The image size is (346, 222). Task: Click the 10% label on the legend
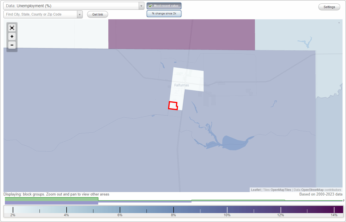pyautogui.click(x=227, y=215)
